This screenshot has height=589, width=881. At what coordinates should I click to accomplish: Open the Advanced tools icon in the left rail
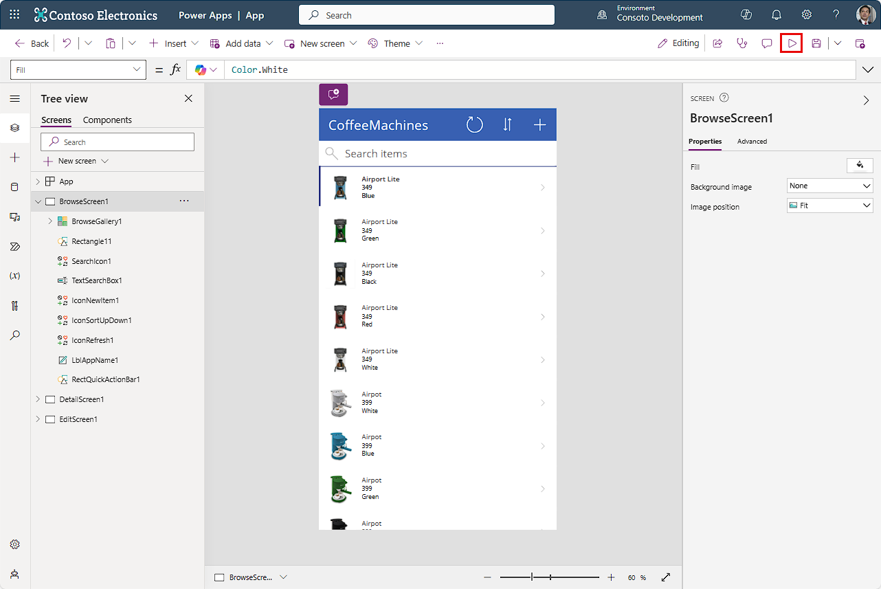click(15, 306)
